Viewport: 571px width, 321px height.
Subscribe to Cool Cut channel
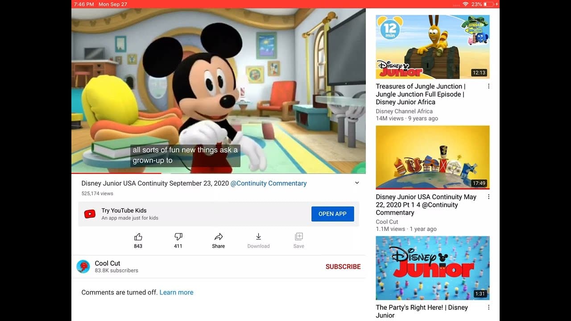tap(343, 267)
